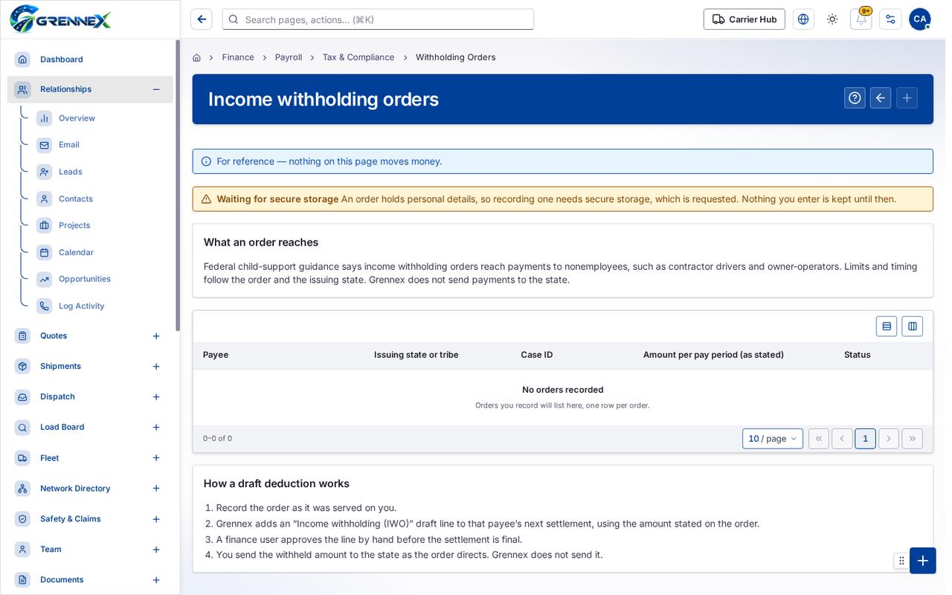Click the help question mark icon
This screenshot has height=595, width=952.
tap(855, 98)
